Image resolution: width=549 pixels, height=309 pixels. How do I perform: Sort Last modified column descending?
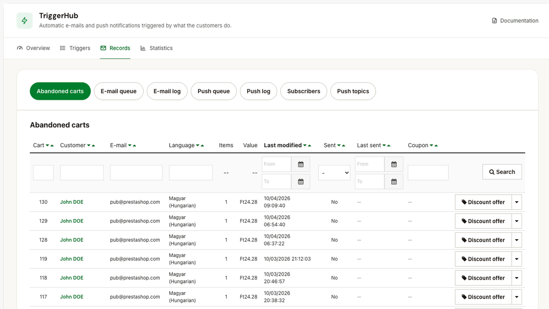tap(305, 145)
